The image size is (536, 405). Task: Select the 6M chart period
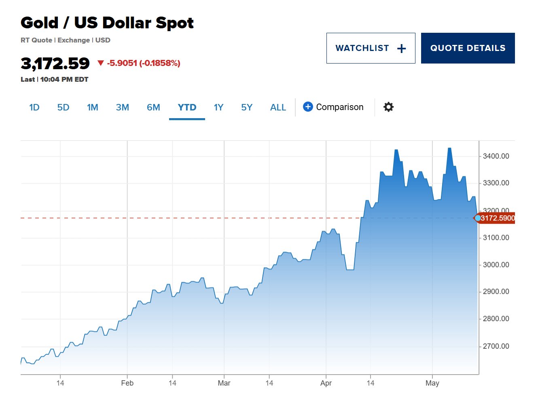153,108
